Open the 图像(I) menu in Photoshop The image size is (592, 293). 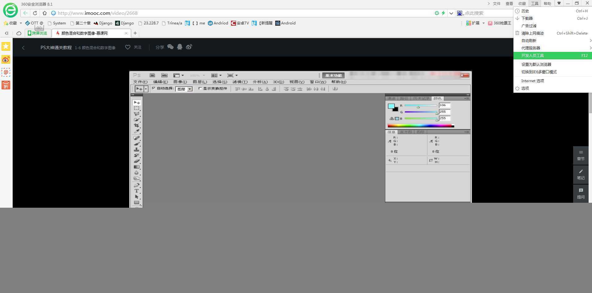click(180, 82)
